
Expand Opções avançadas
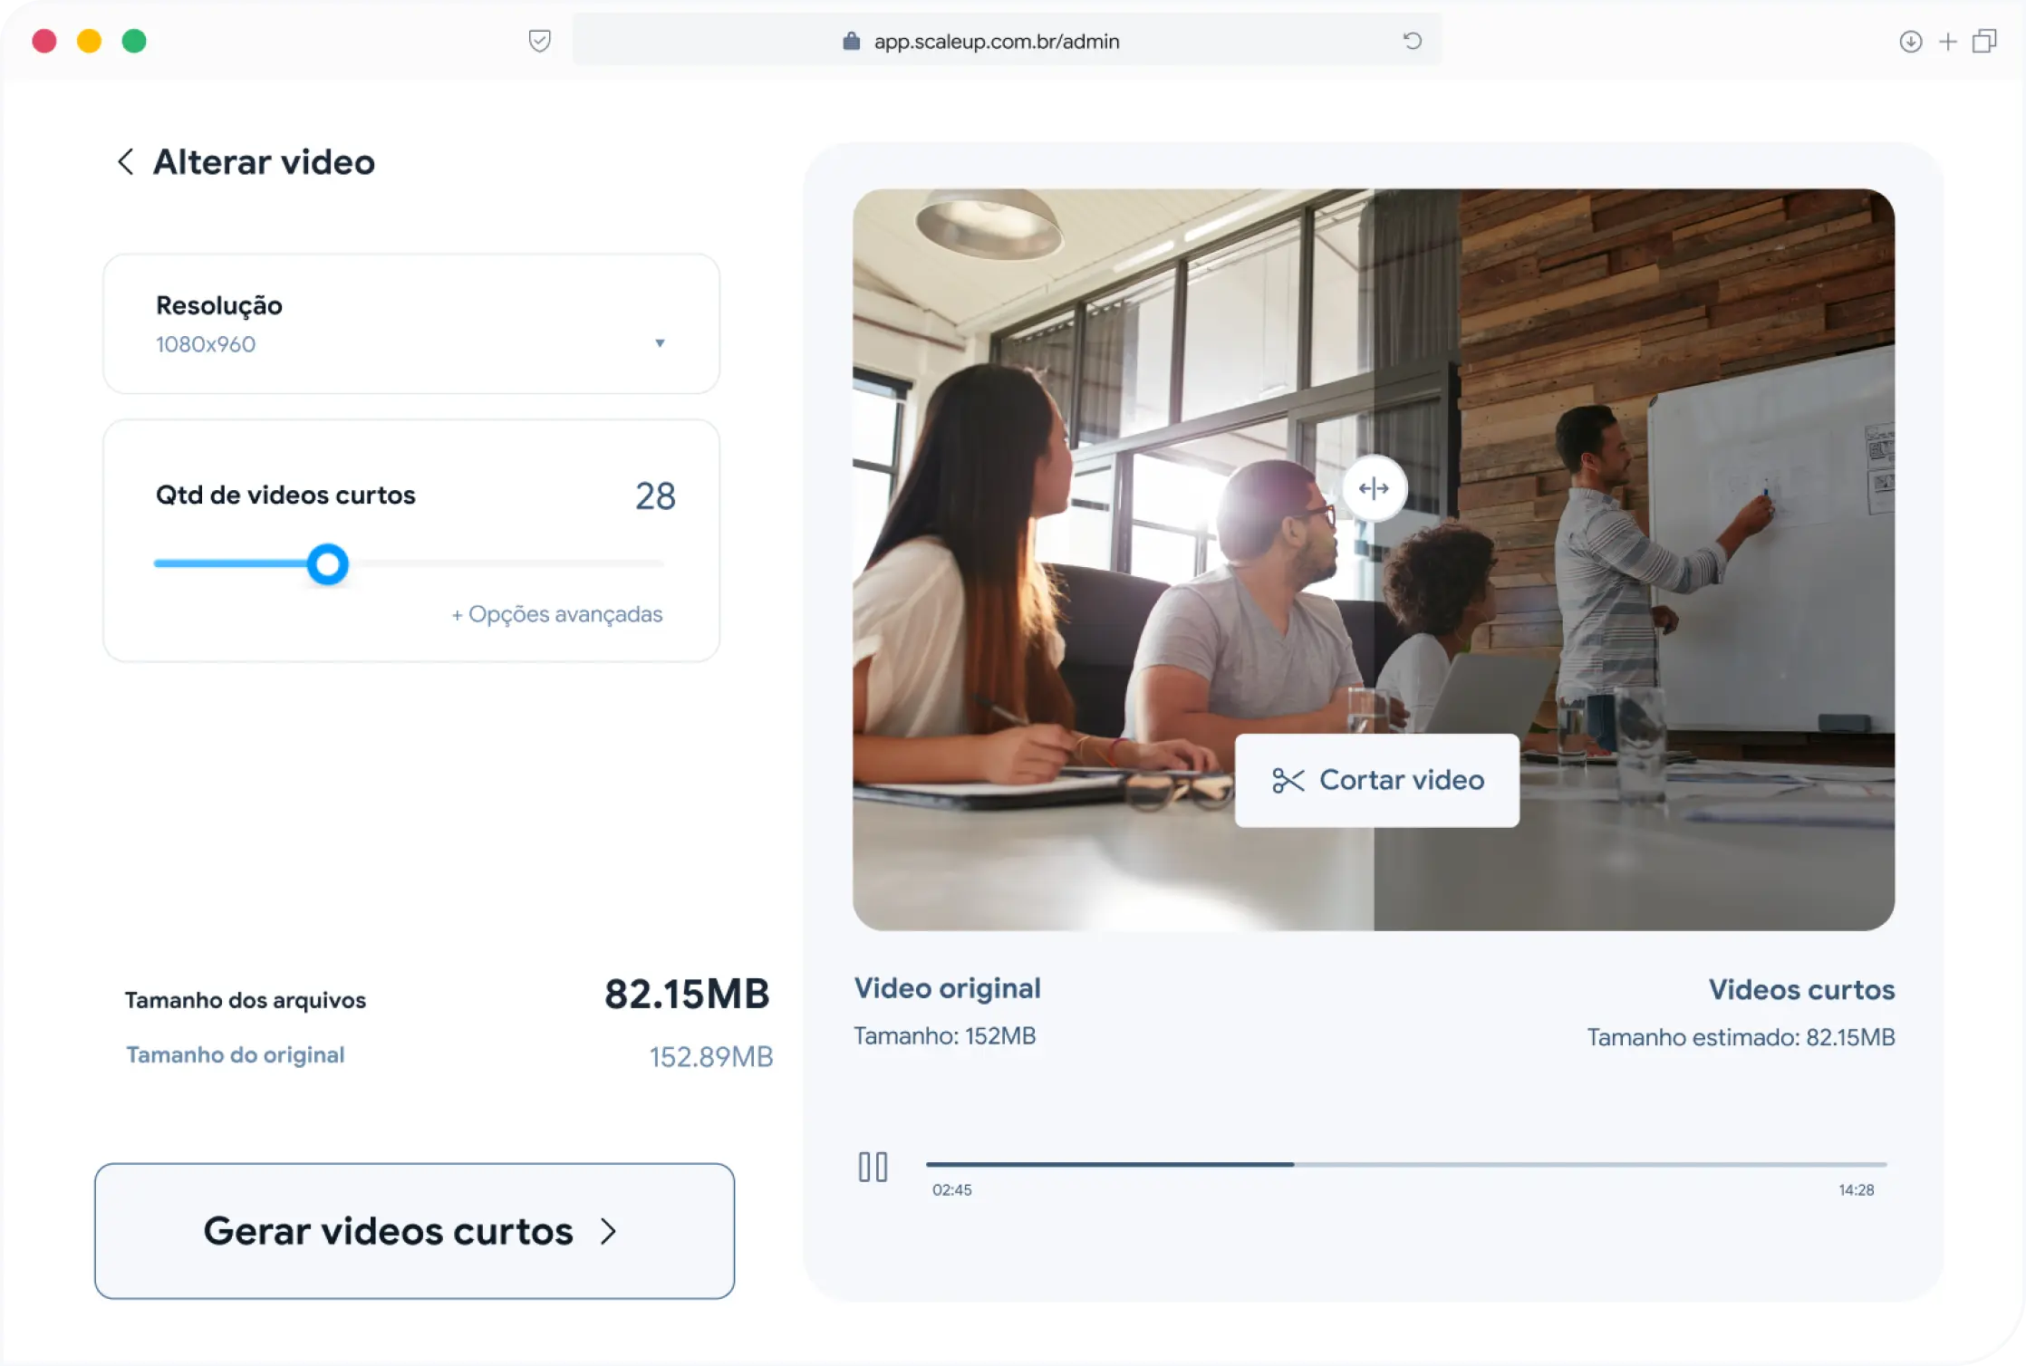557,614
